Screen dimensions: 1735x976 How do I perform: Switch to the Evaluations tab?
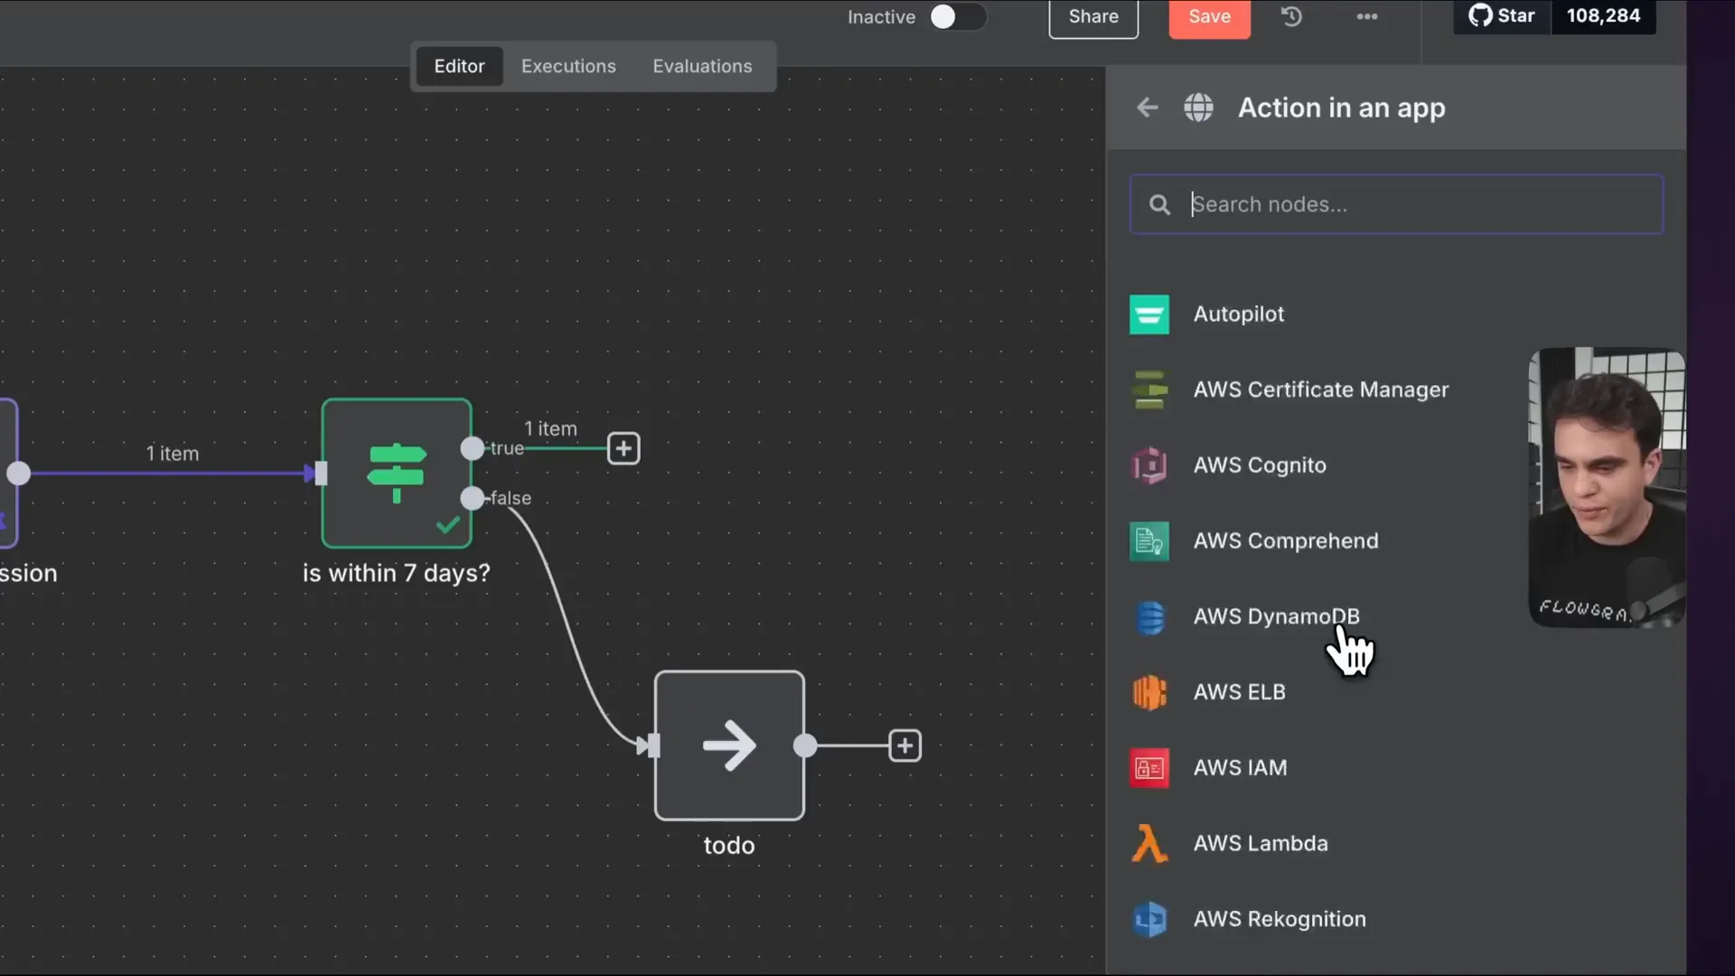click(702, 66)
